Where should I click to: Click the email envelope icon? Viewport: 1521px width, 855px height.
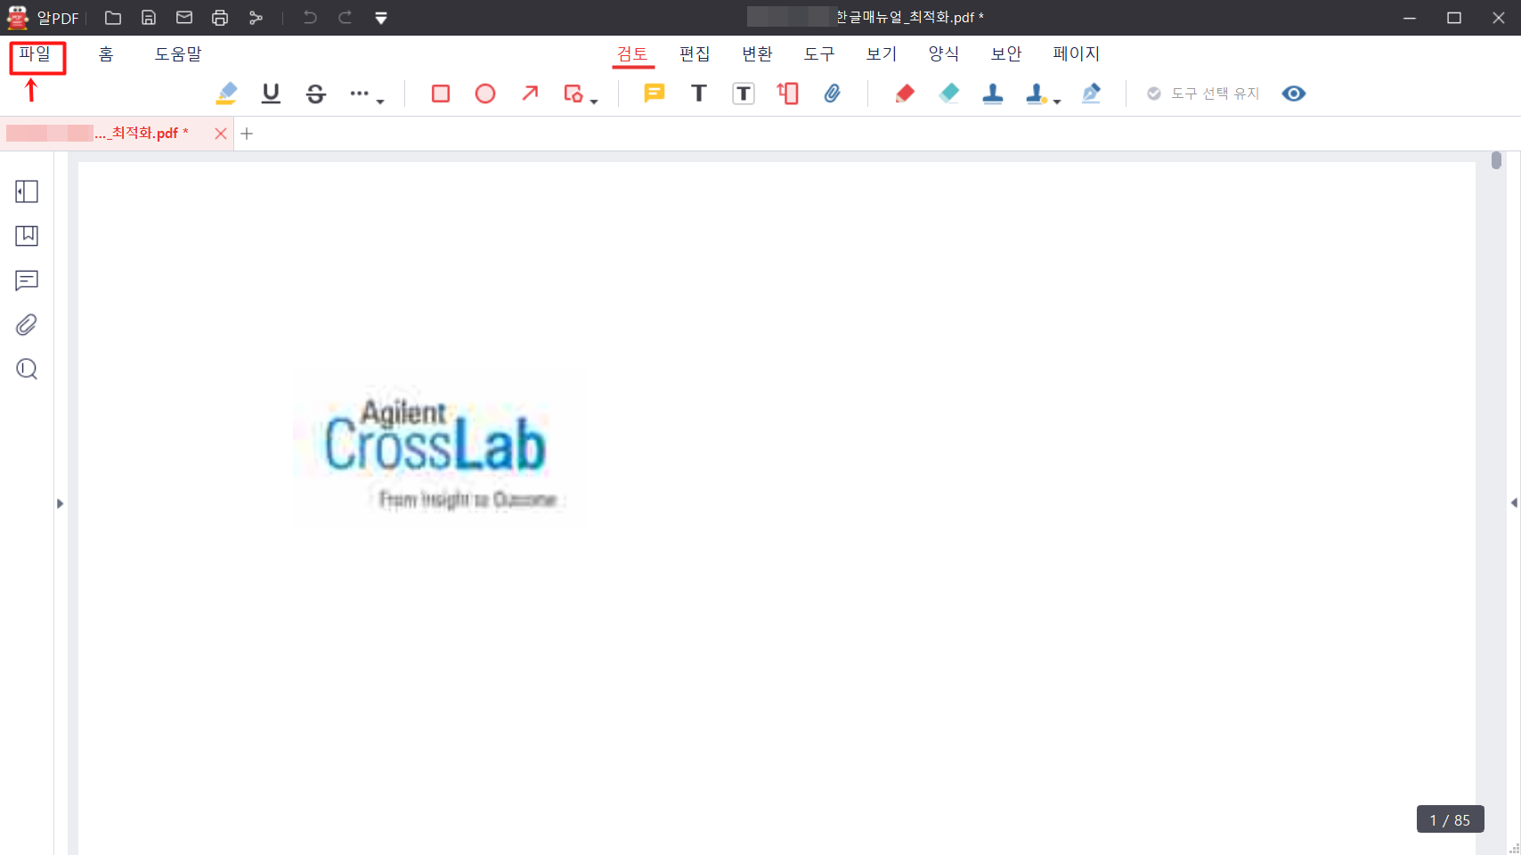point(184,18)
